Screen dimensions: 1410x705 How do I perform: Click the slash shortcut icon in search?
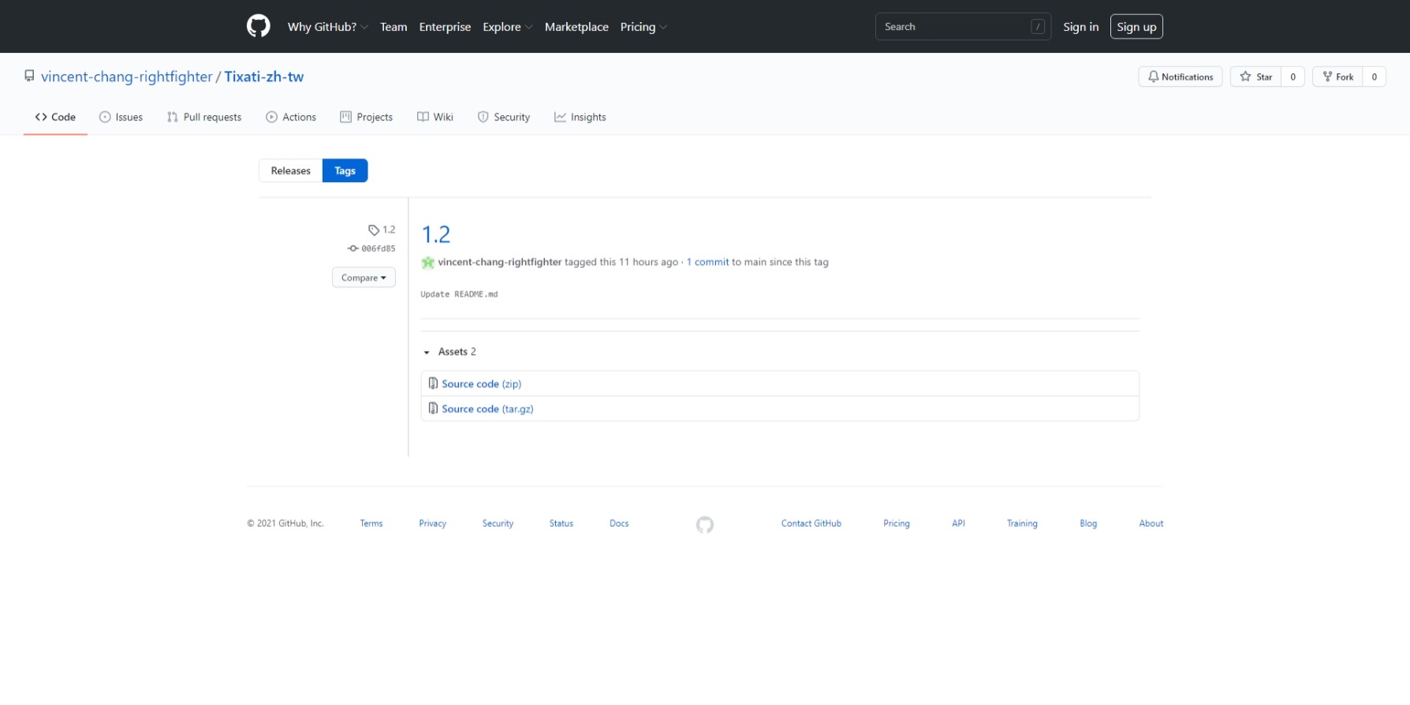tap(1038, 27)
